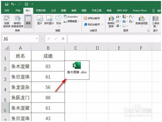This screenshot has height=122, width=162.
Task: Insert a hierarchy treemap chart
Action: [125, 17]
